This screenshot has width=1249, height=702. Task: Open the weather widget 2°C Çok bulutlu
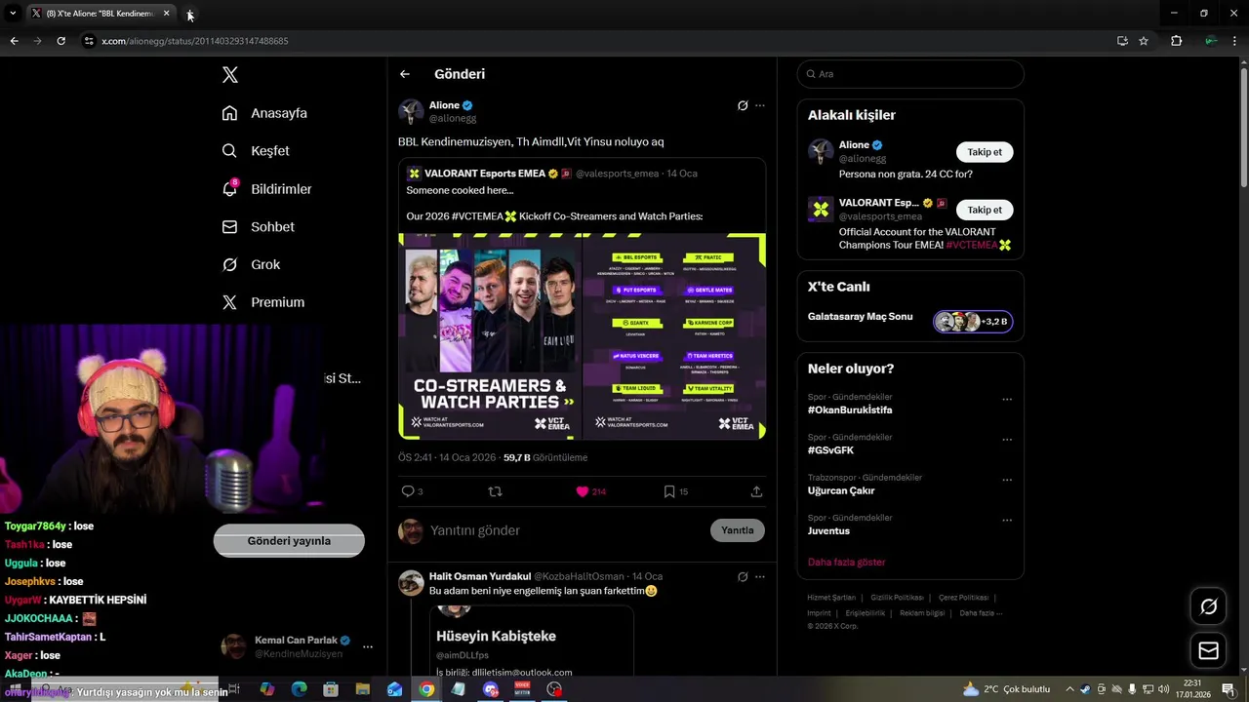point(1006,689)
